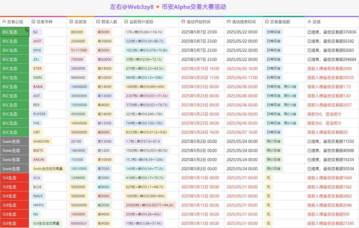Click prize pool value 22100
359x228 pixels.
[x=76, y=141]
